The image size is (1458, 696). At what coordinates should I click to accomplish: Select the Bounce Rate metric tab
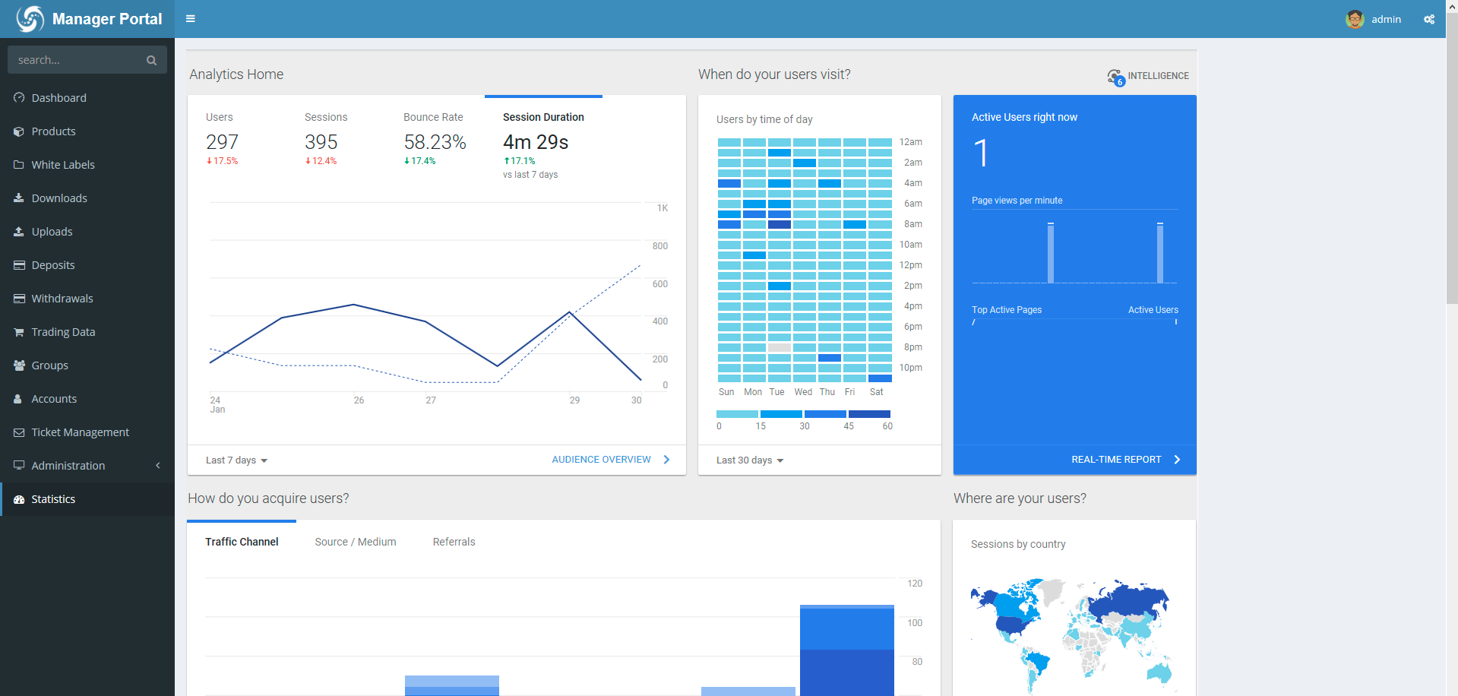433,117
